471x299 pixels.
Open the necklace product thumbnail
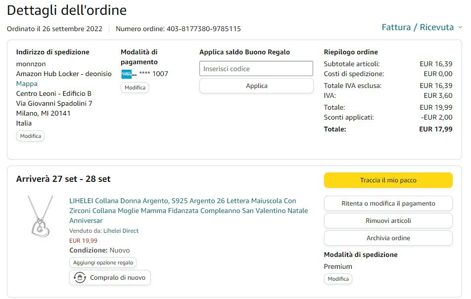tap(41, 216)
